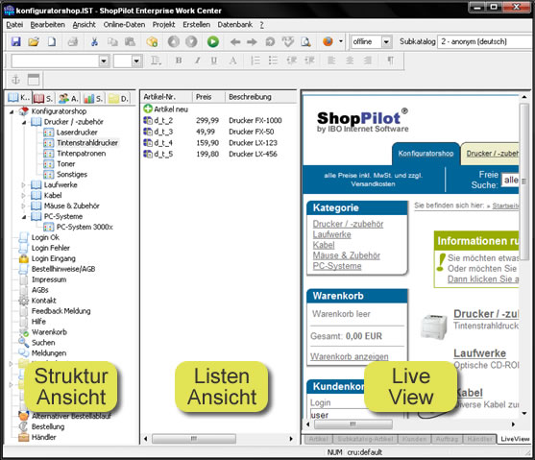Screen dimensions: 535x460
Task: Click the anchor icon
Action: coord(15,80)
